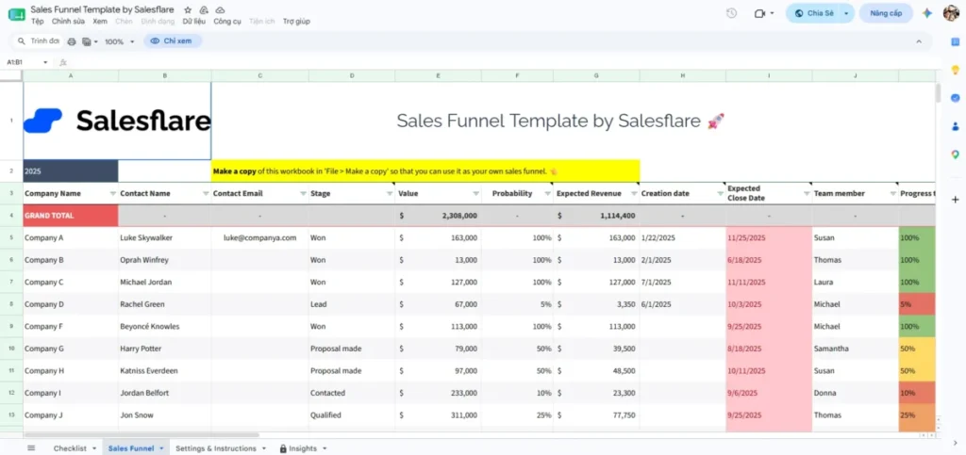The height and width of the screenshot is (455, 966).
Task: Open the Sales Funnel tab options arrow
Action: point(161,448)
